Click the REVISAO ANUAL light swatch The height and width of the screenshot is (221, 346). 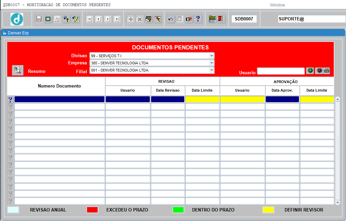tap(13, 210)
